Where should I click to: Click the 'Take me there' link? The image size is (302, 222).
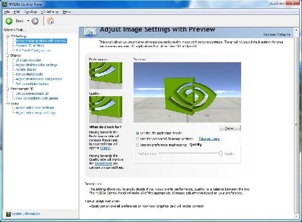209,139
